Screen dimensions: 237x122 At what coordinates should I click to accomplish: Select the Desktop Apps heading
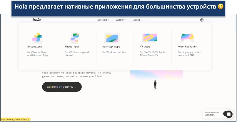pyautogui.click(x=111, y=46)
